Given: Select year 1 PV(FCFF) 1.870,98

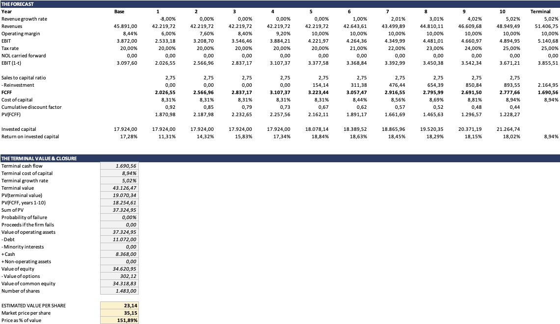Looking at the screenshot, I should 165,115.
